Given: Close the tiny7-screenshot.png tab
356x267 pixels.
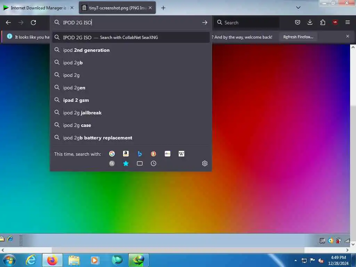Looking at the screenshot, I should click(x=150, y=8).
